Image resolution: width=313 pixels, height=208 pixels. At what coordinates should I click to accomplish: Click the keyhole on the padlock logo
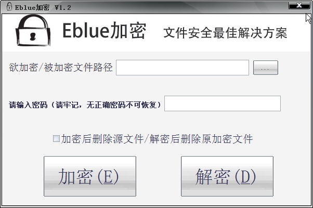click(33, 36)
